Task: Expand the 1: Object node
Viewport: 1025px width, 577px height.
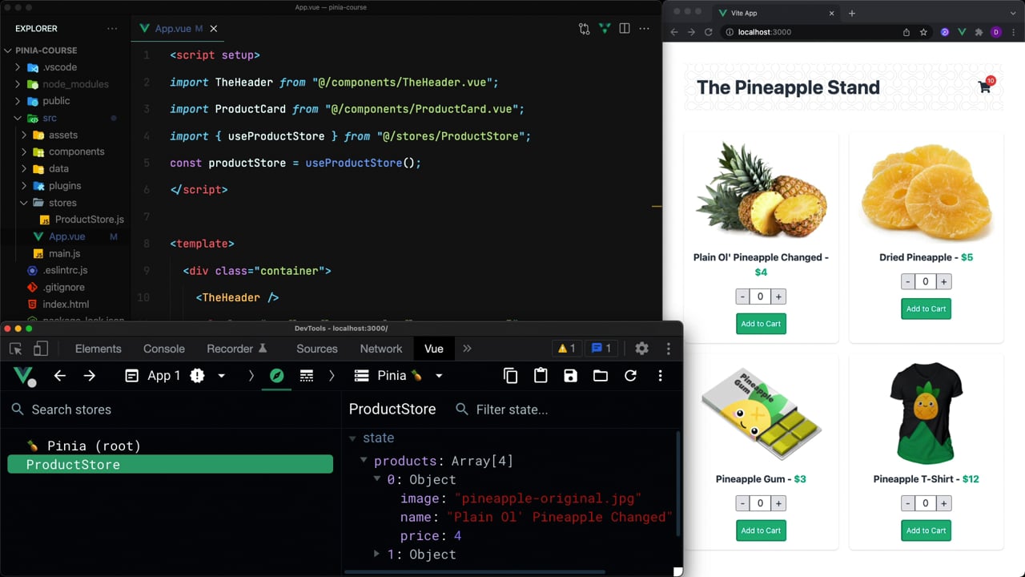Action: [378, 554]
